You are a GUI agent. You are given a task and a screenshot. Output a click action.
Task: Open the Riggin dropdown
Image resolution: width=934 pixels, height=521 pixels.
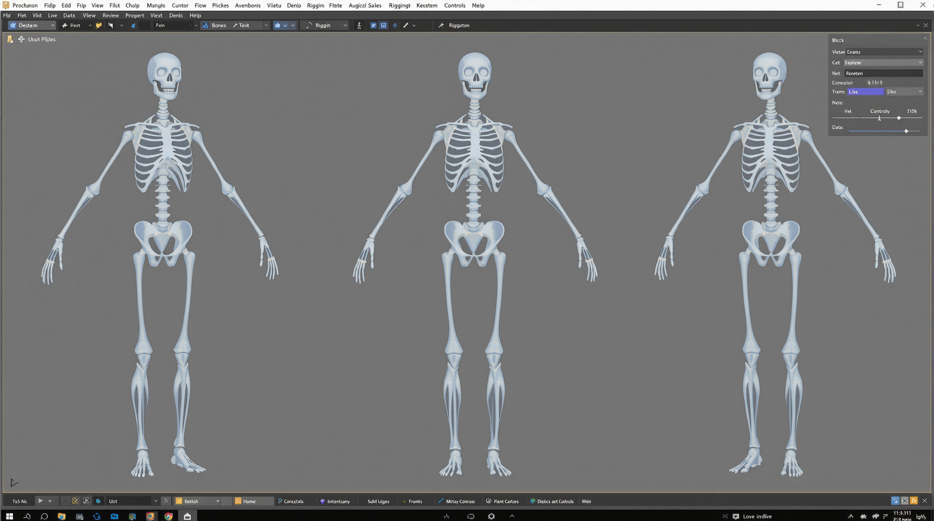(345, 25)
